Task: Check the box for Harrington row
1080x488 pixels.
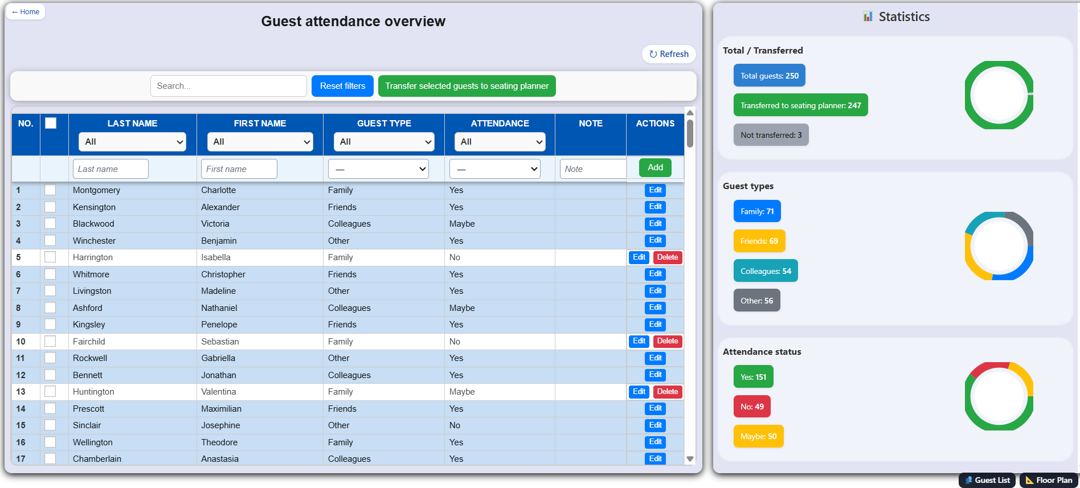Action: coord(50,257)
